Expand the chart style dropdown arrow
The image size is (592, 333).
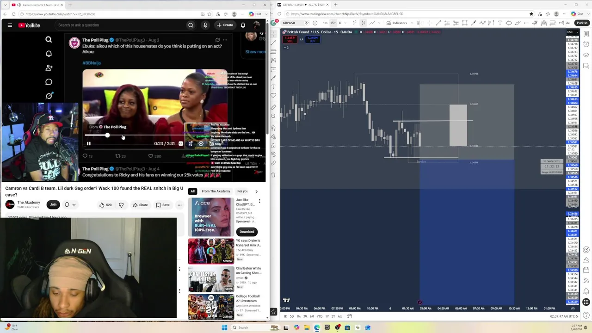pos(379,23)
